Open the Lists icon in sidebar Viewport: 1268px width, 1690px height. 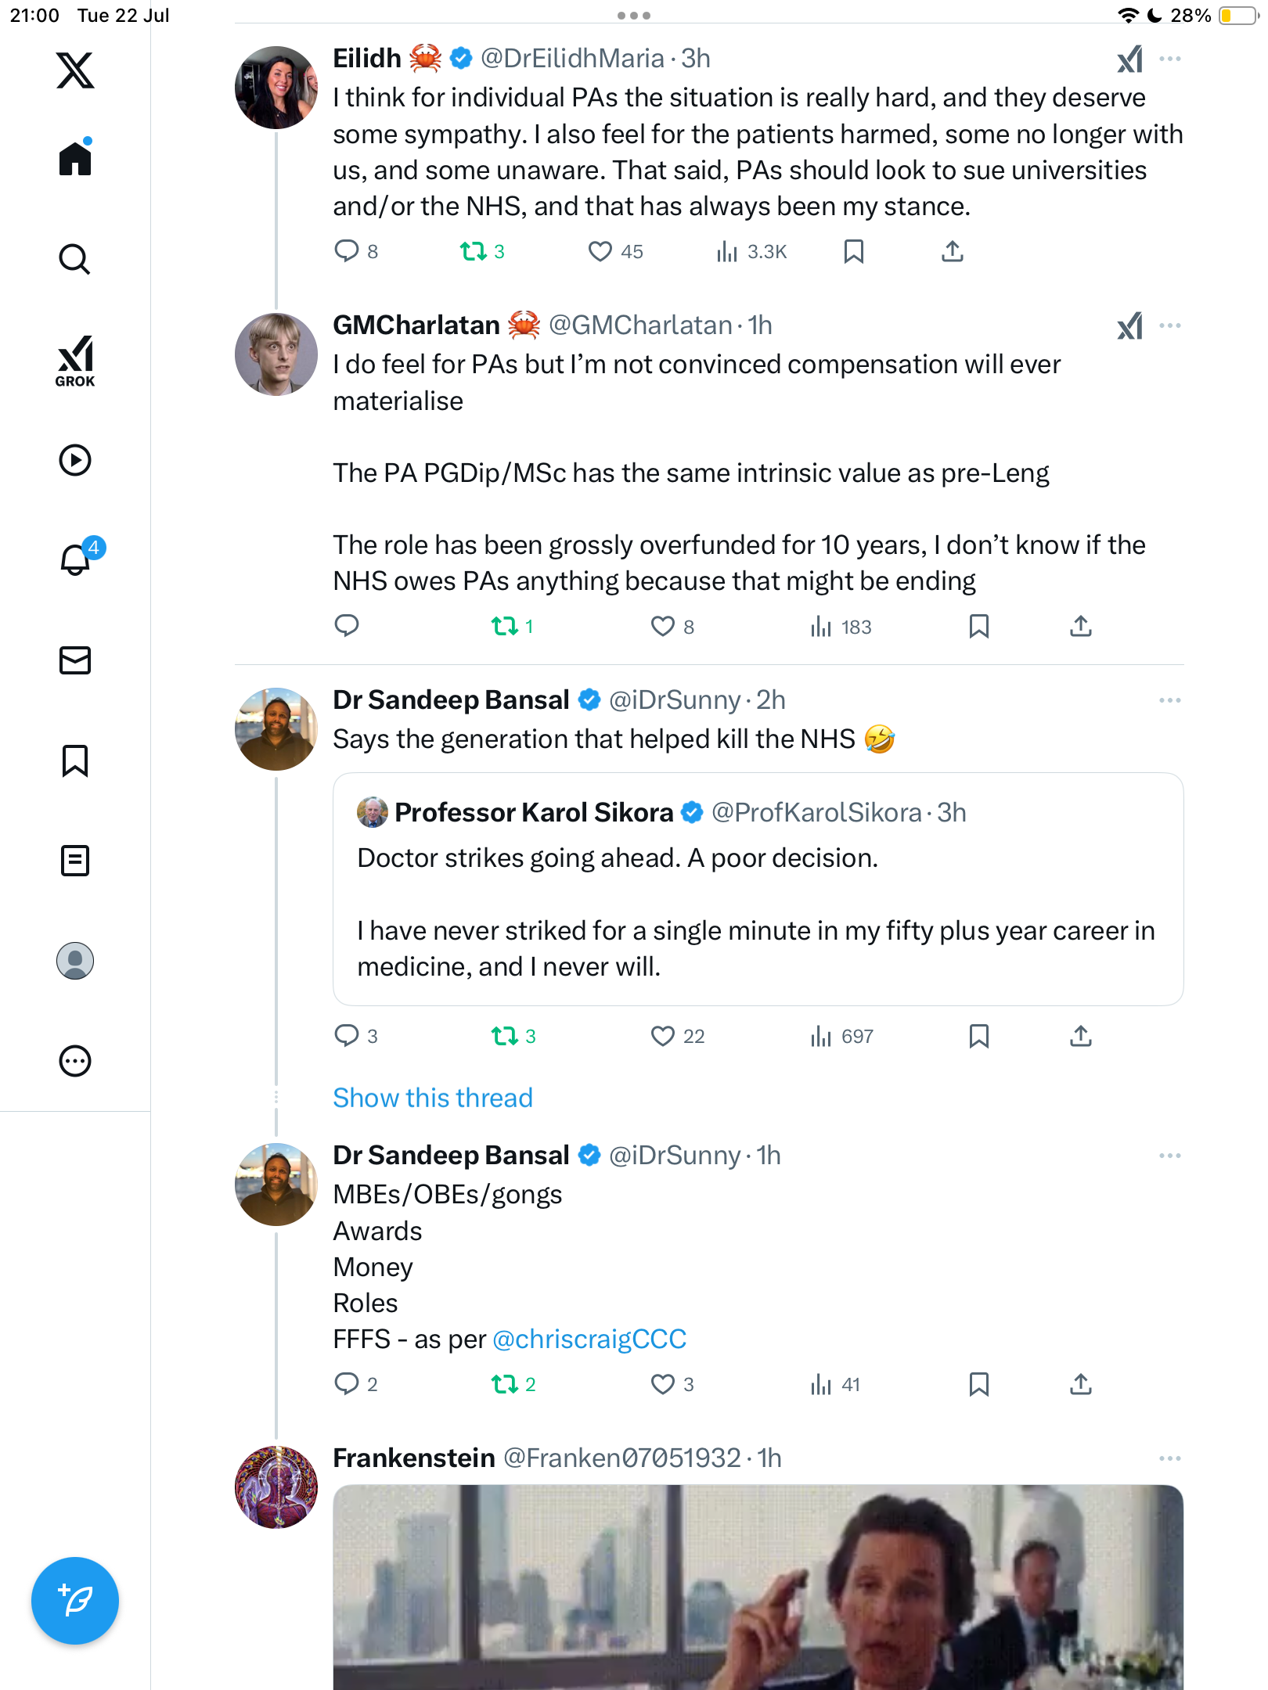pos(75,861)
